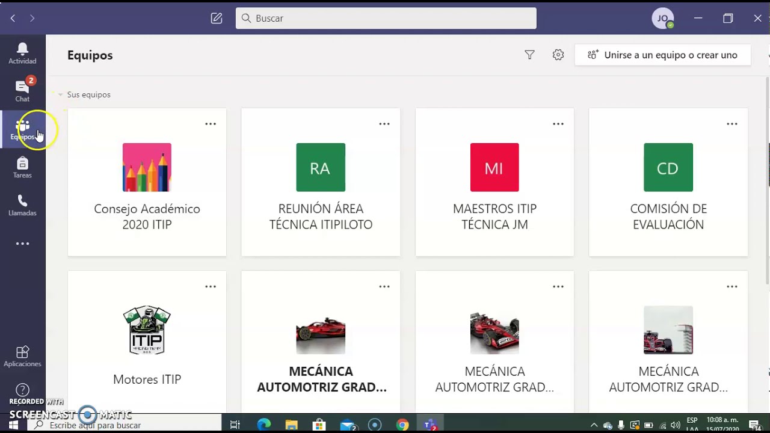Open the Motores ITIP team

click(147, 342)
